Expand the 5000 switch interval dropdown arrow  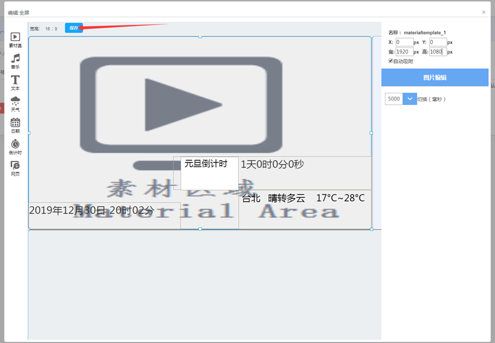tap(410, 99)
